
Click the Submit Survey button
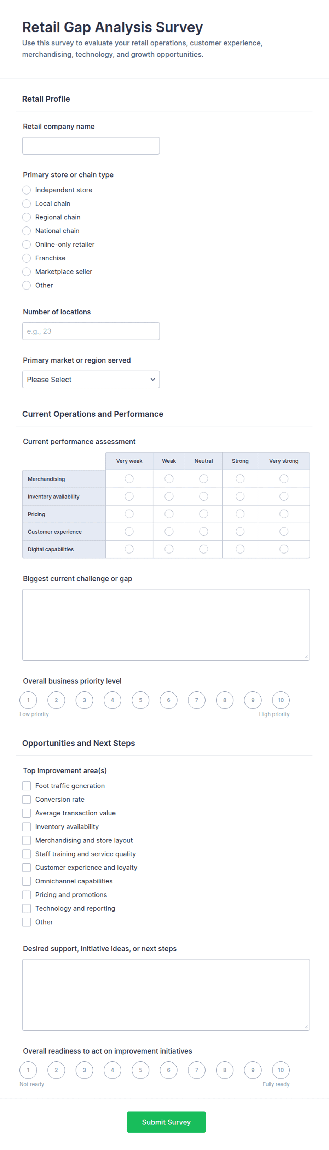[166, 1122]
